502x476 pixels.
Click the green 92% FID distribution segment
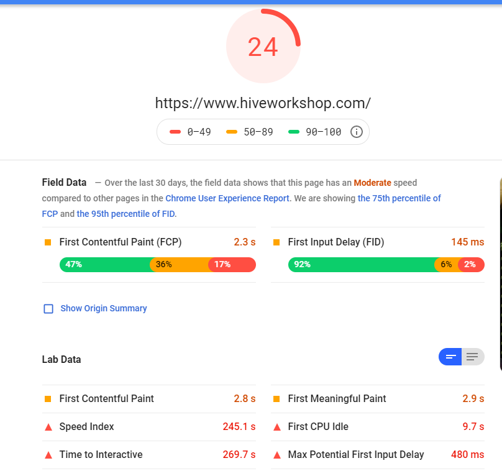[x=363, y=265]
